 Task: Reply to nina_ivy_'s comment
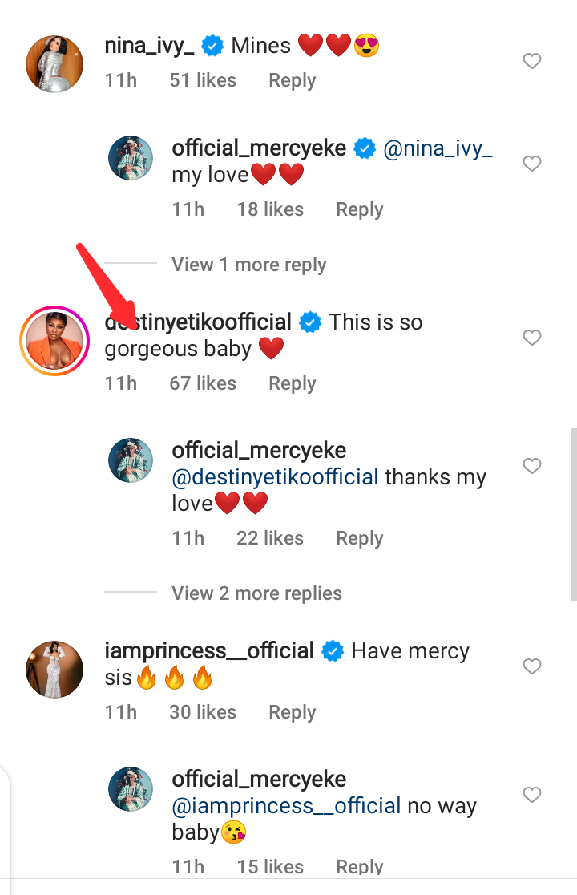click(292, 80)
